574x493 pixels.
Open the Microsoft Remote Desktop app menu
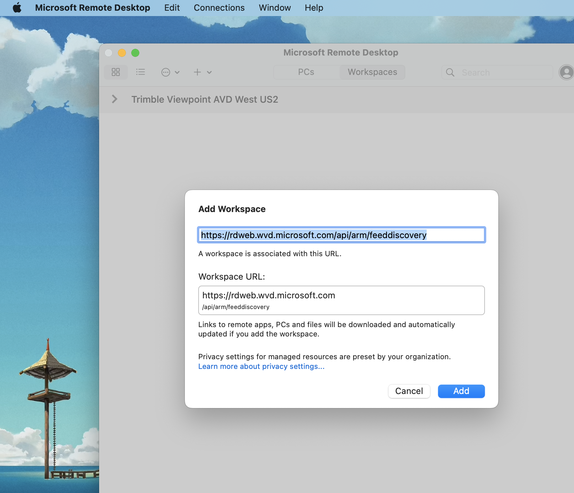(92, 8)
